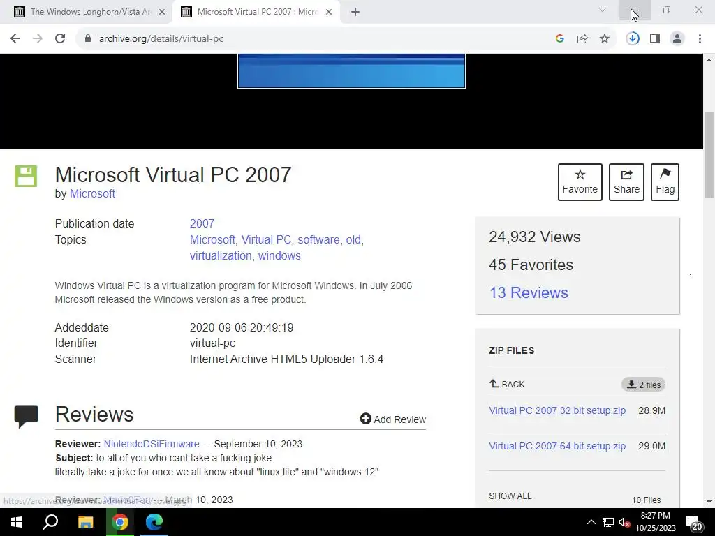Flag this item
The width and height of the screenshot is (715, 536).
pos(665,182)
